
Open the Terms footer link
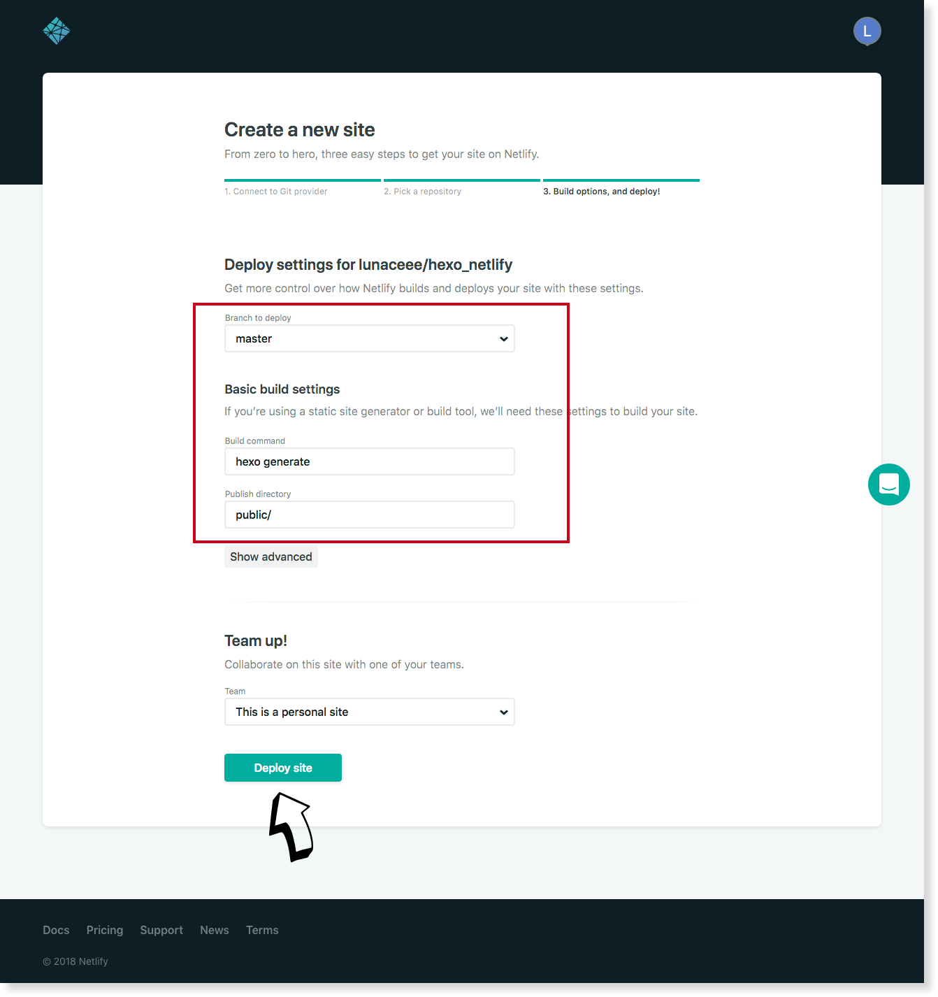[262, 930]
